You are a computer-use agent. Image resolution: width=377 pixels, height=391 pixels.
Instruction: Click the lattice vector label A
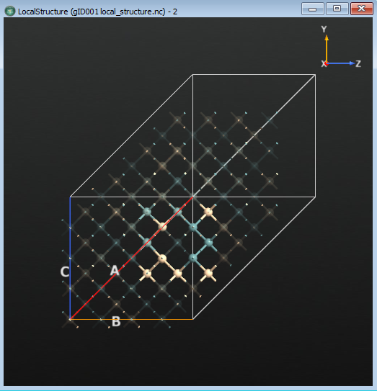(x=115, y=270)
